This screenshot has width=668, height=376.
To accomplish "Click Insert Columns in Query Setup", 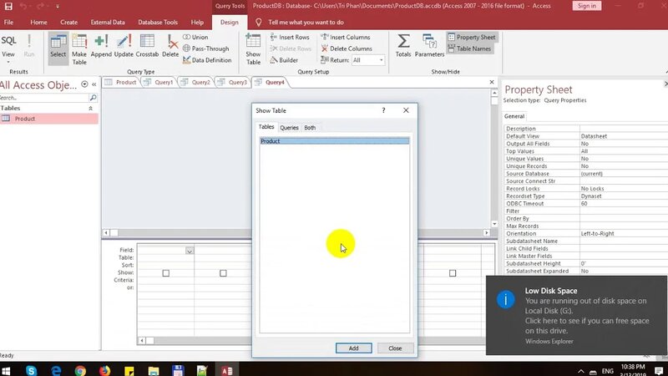I will (346, 37).
